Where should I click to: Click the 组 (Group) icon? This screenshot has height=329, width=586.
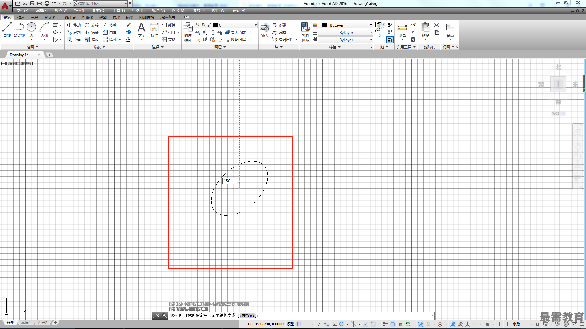coord(380,30)
